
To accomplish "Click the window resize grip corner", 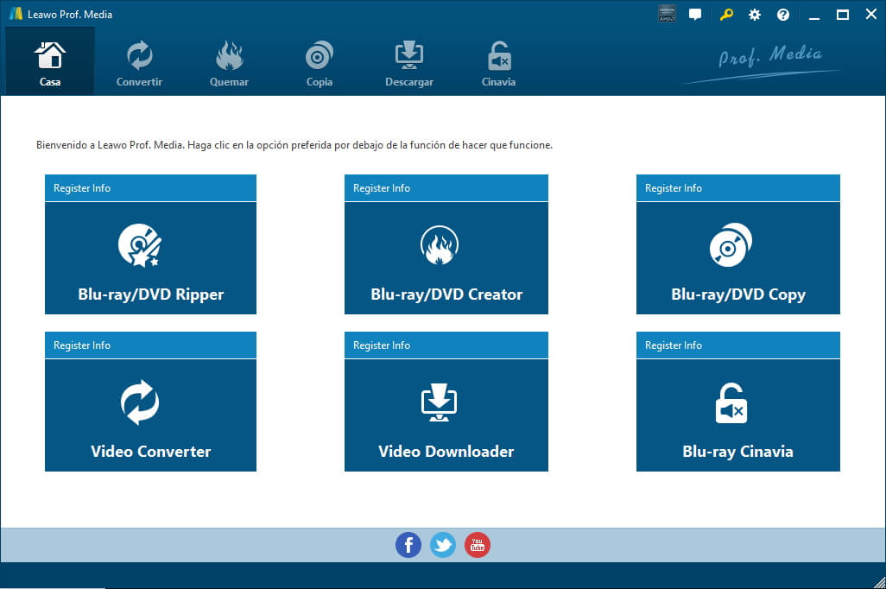I will [878, 582].
